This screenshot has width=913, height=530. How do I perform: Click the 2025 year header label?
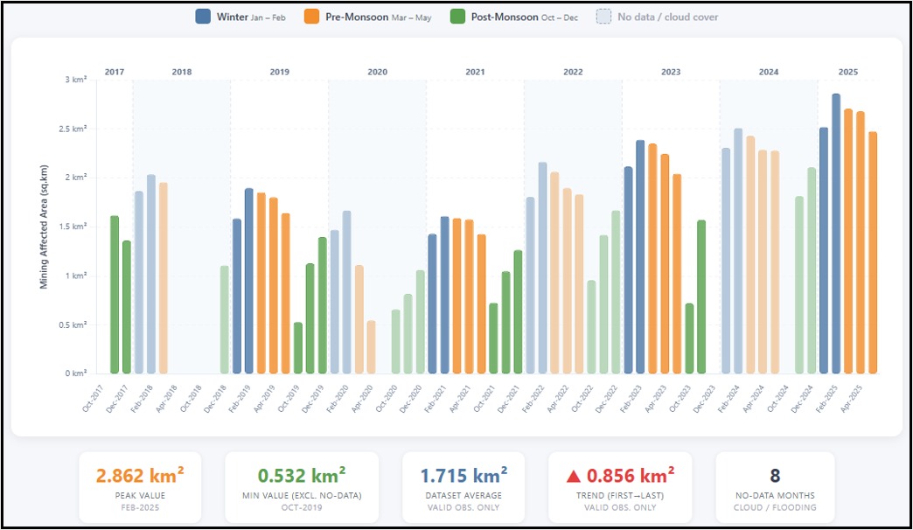[x=847, y=72]
